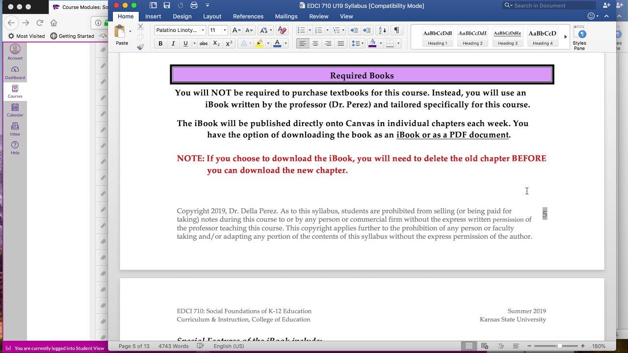
Task: Click the Paste button
Action: tap(122, 36)
